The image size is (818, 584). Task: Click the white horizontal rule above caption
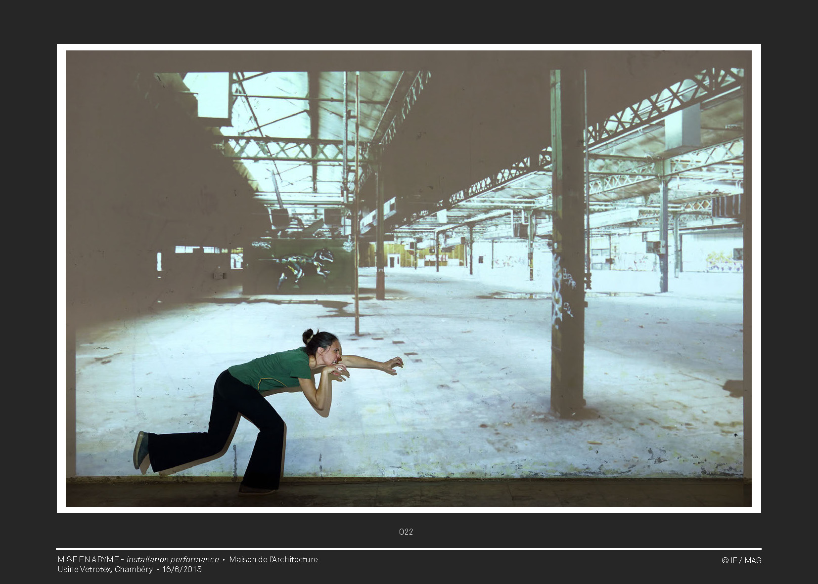pos(409,549)
